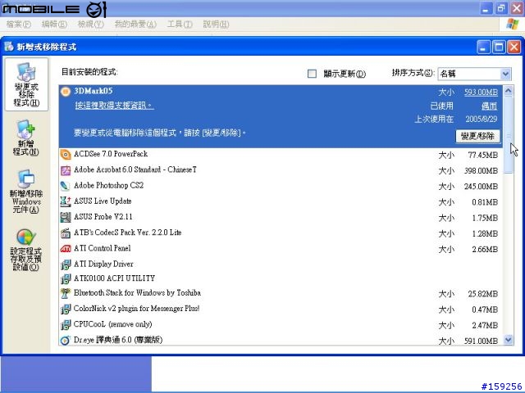The width and height of the screenshot is (525, 393).
Task: Click the CPUCooL installer icon
Action: (x=66, y=325)
